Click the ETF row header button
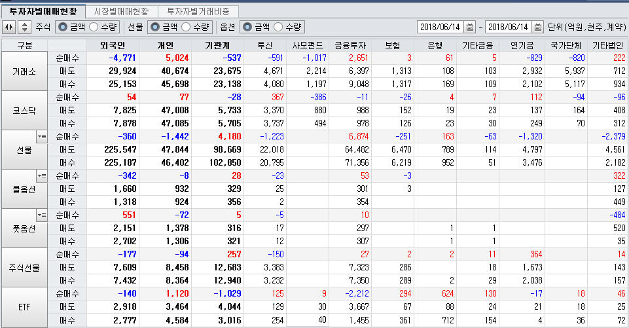The width and height of the screenshot is (629, 328). 24,307
